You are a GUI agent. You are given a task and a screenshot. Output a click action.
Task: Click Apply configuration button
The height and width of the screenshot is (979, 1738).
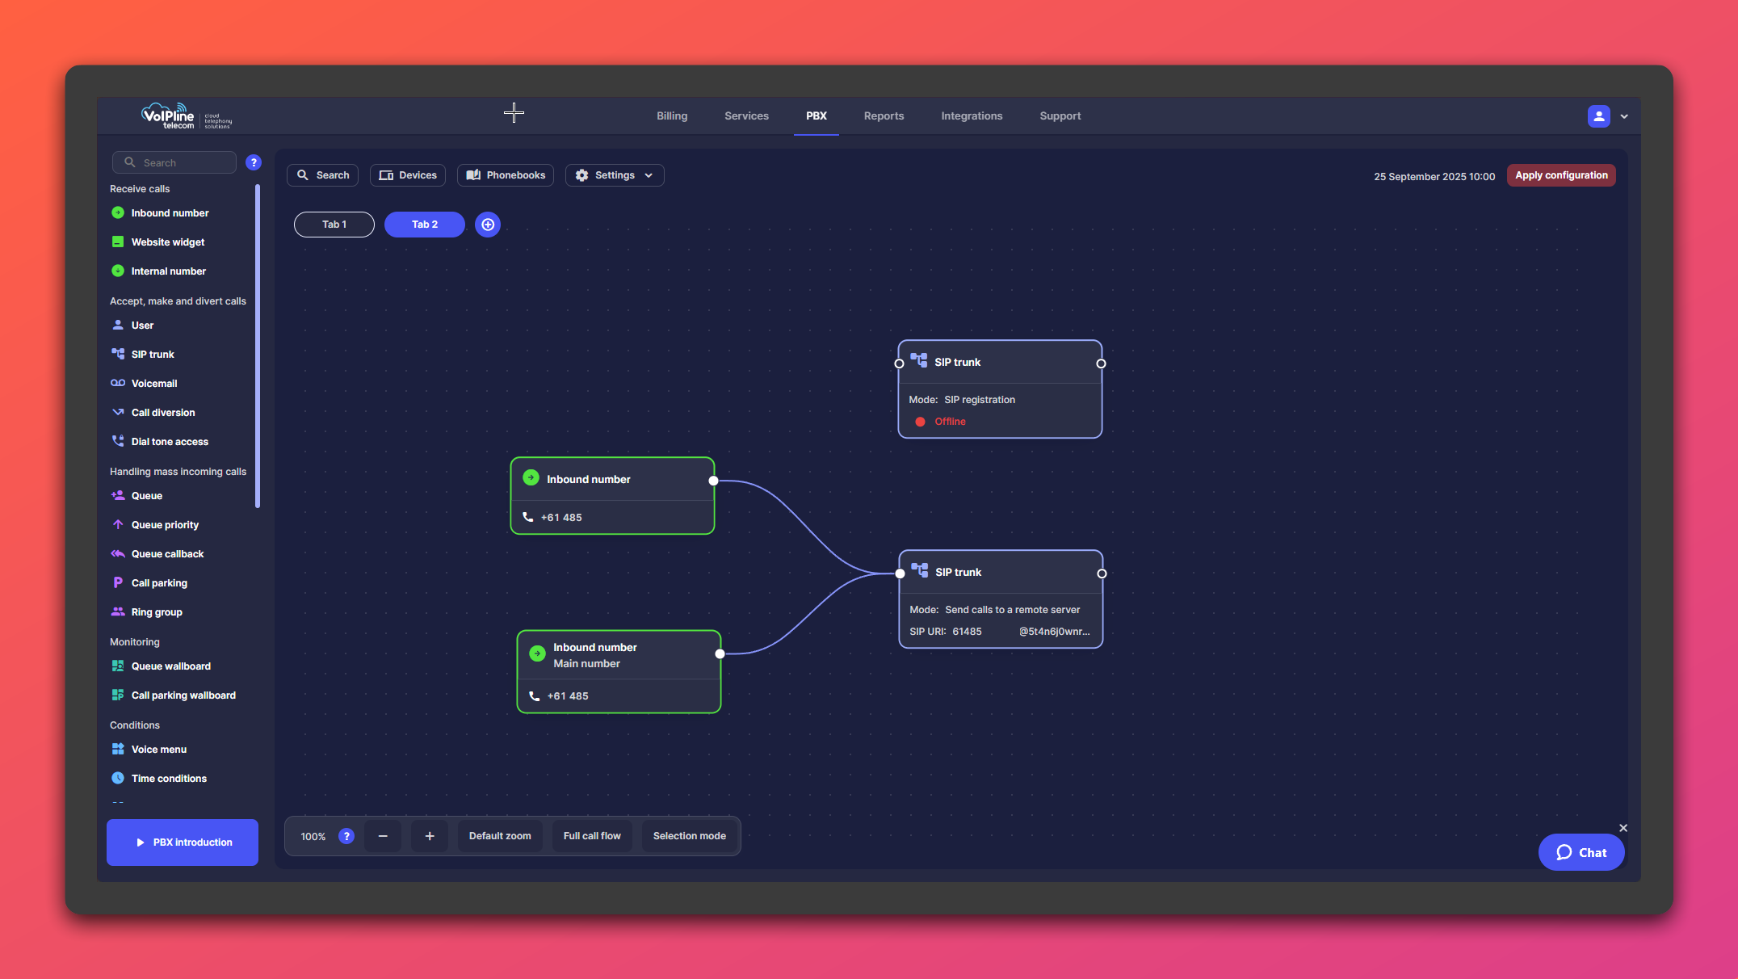pos(1560,175)
